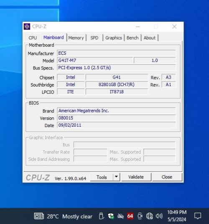
Task: Click the 10:49 PM clock and date
Action: (x=177, y=216)
